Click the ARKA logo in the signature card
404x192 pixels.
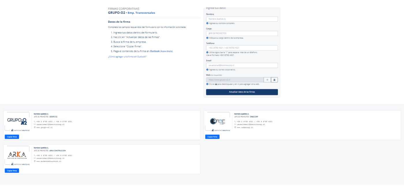[17, 155]
